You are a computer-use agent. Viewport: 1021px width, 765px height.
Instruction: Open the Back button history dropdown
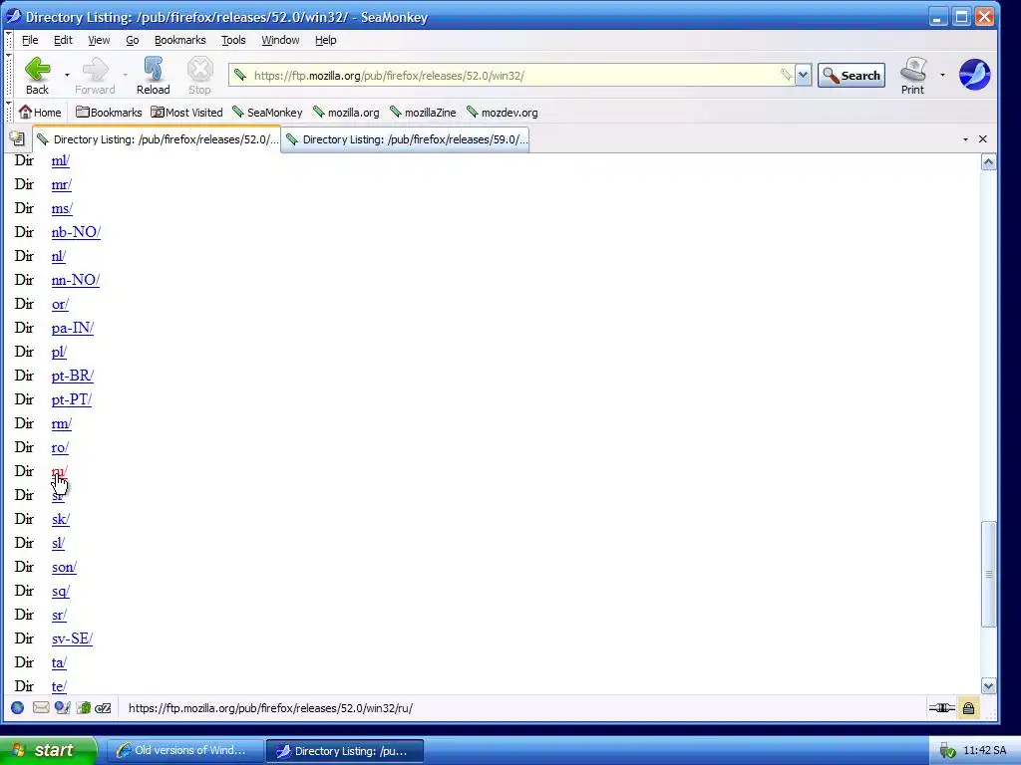pos(67,76)
